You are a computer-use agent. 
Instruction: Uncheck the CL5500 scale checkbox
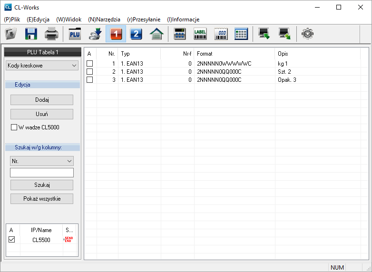click(11, 240)
